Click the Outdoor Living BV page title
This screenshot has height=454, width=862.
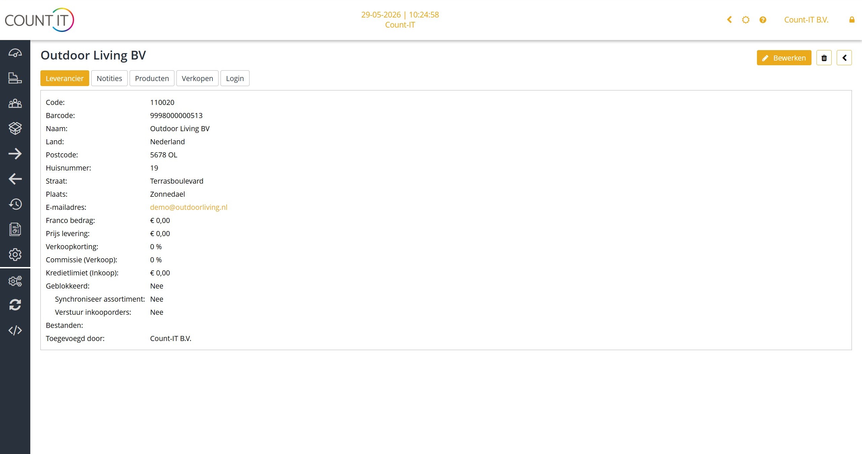tap(93, 55)
